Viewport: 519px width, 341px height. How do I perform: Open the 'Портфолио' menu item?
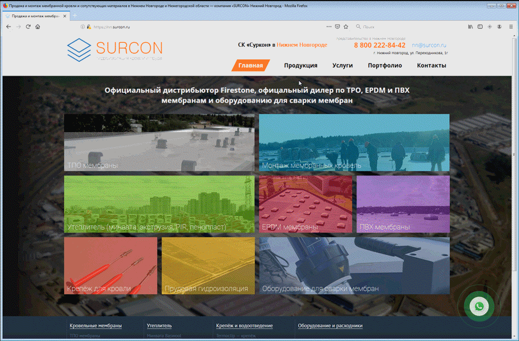[385, 66]
